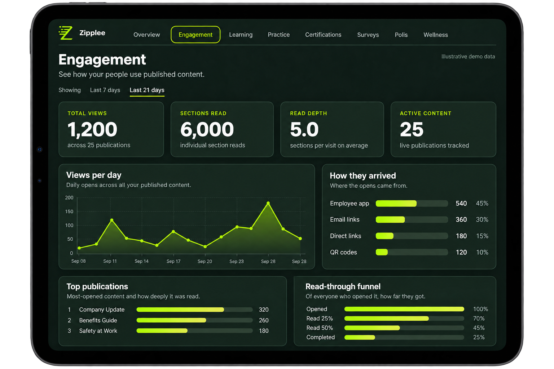Open the Surveys tab
Viewport: 554px width, 369px height.
click(368, 35)
